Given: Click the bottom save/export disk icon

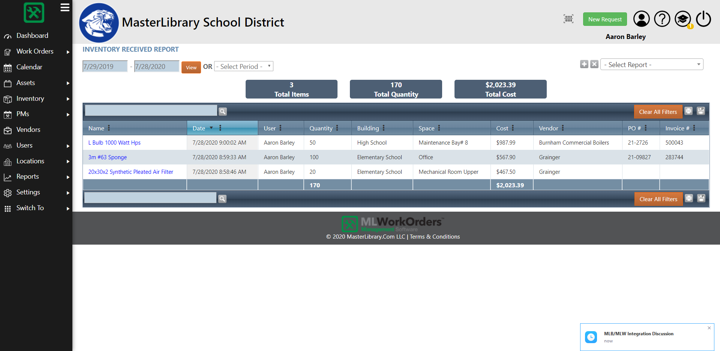Looking at the screenshot, I should coord(701,198).
